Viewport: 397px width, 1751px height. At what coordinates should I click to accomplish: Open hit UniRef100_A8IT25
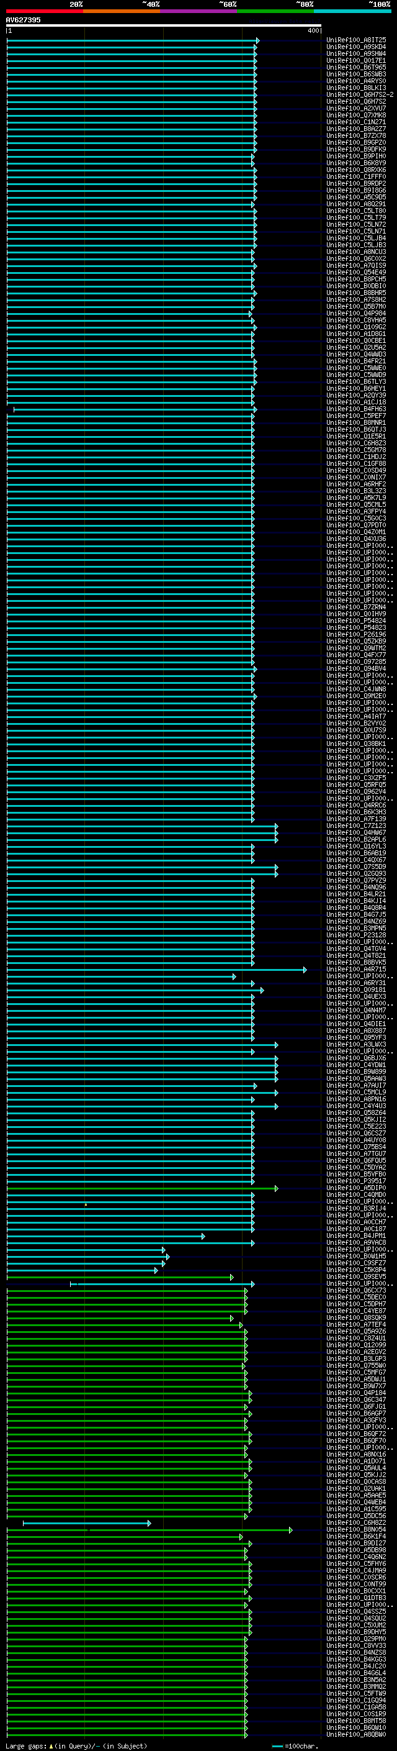(x=355, y=40)
